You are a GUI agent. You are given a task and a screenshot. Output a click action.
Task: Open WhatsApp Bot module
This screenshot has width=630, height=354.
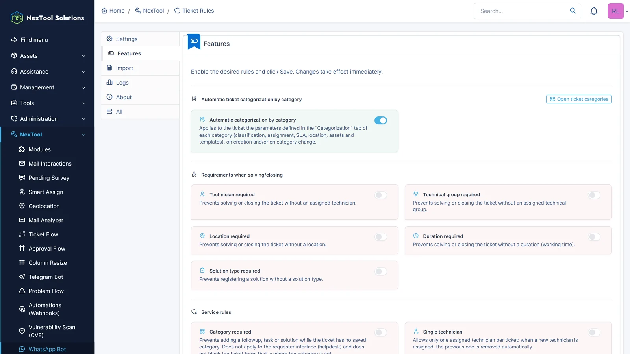point(47,349)
